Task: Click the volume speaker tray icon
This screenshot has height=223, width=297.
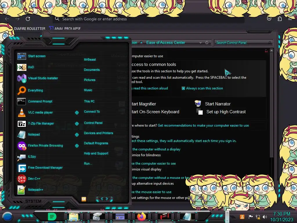Action: tap(265, 217)
